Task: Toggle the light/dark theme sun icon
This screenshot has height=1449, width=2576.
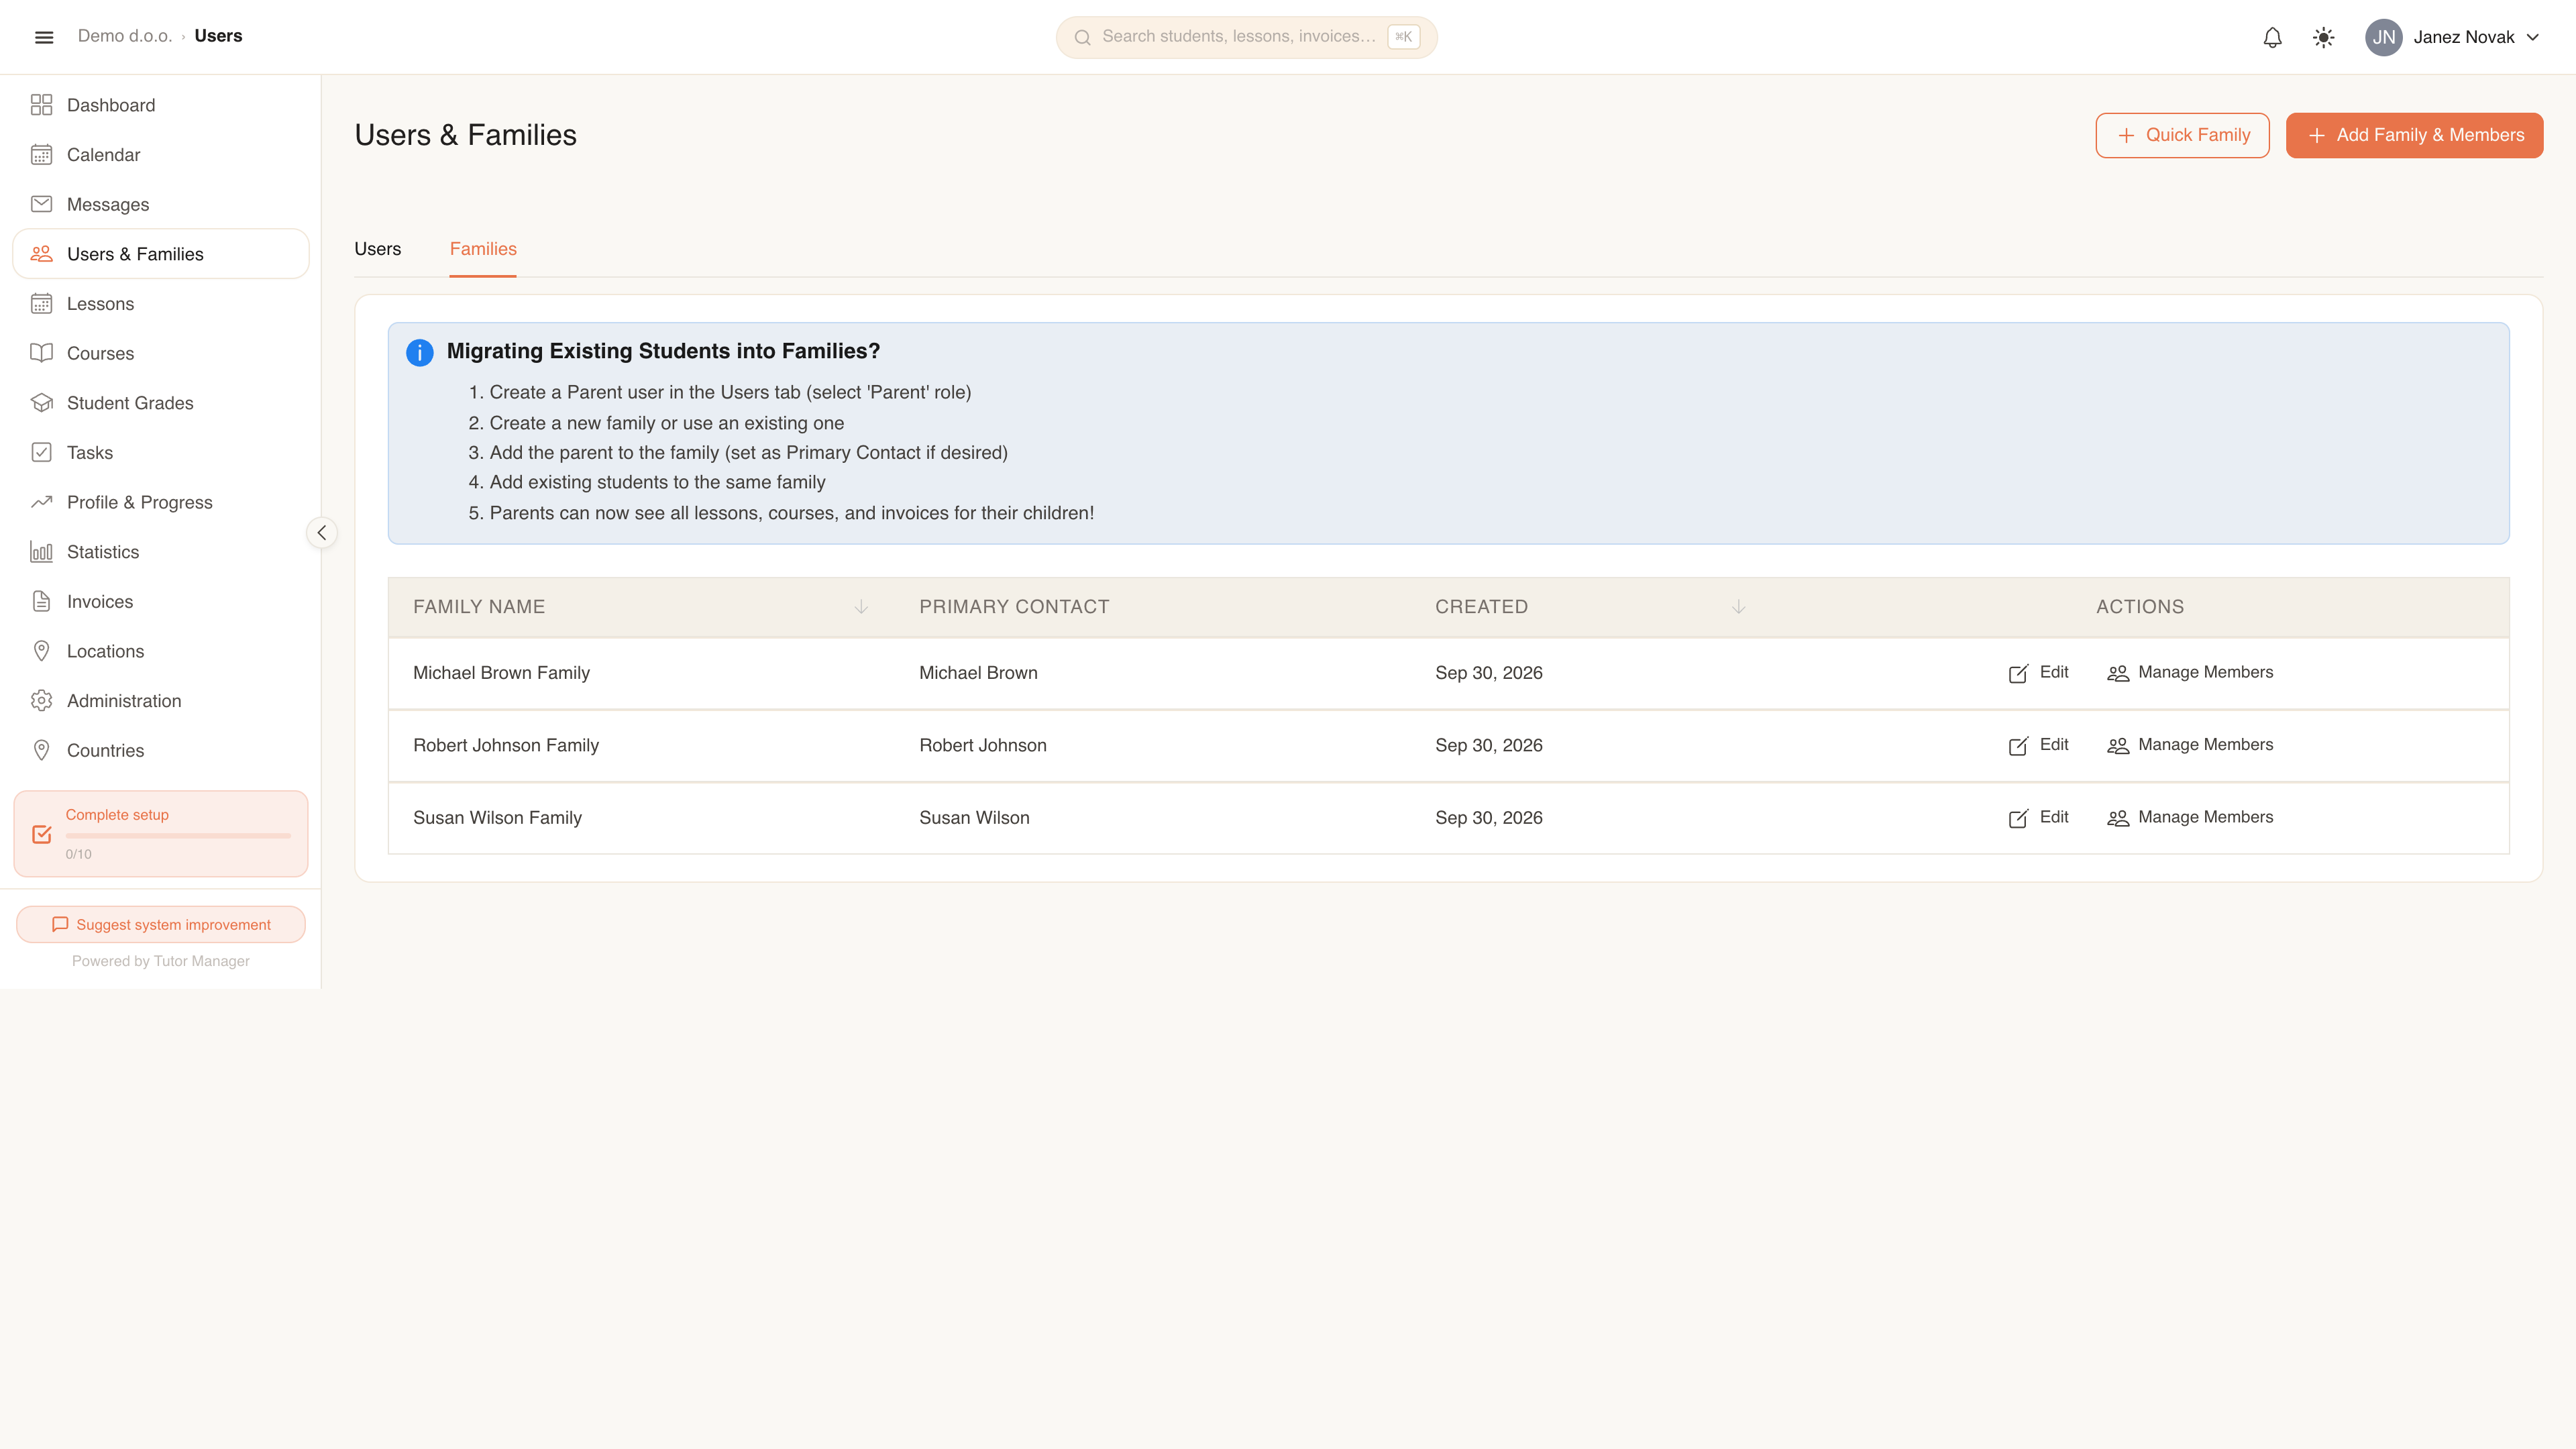Action: pos(2323,37)
